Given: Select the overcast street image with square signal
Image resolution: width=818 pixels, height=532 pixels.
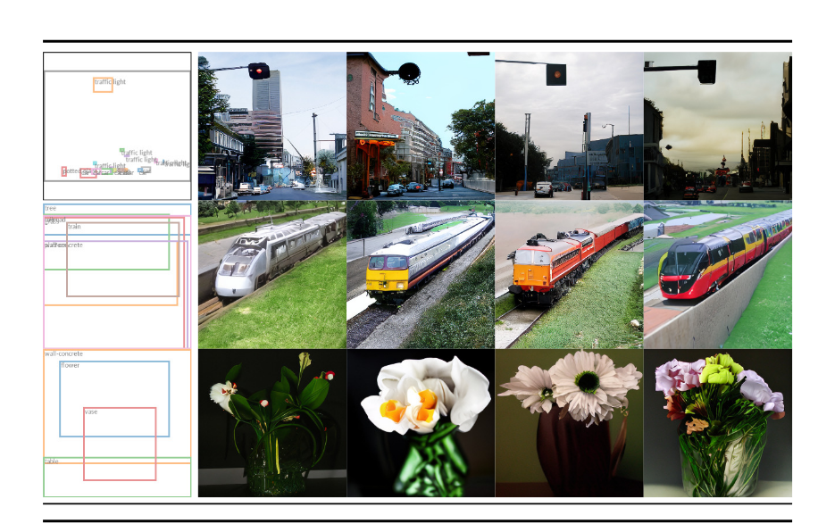Looking at the screenshot, I should coord(569,126).
